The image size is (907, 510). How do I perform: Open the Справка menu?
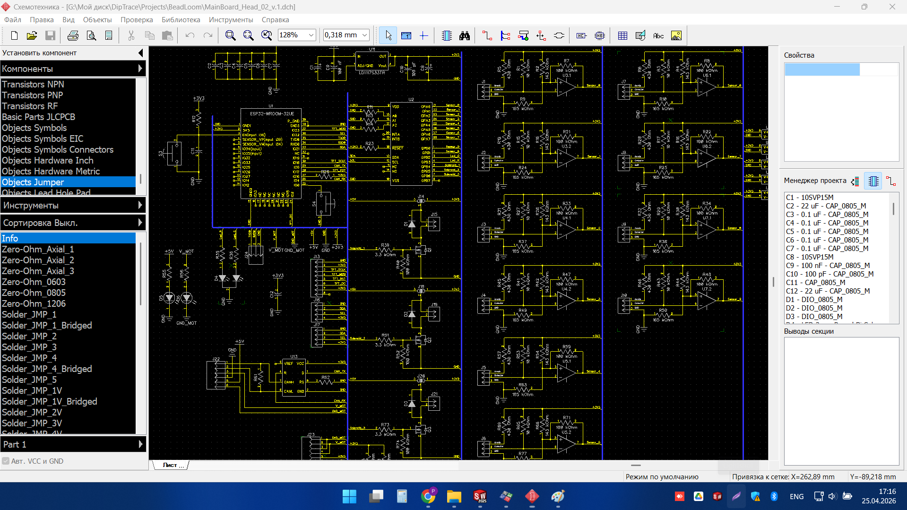click(x=275, y=20)
